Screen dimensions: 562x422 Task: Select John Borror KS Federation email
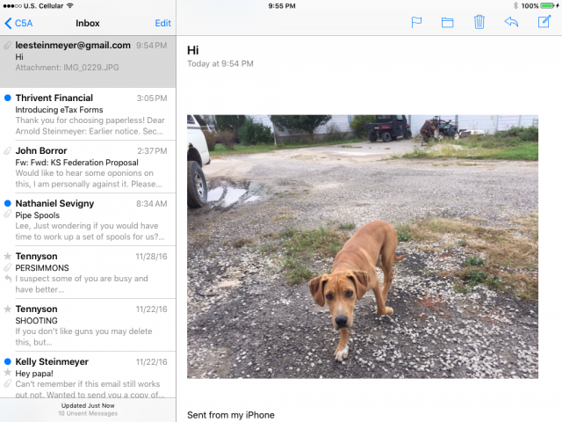(88, 167)
